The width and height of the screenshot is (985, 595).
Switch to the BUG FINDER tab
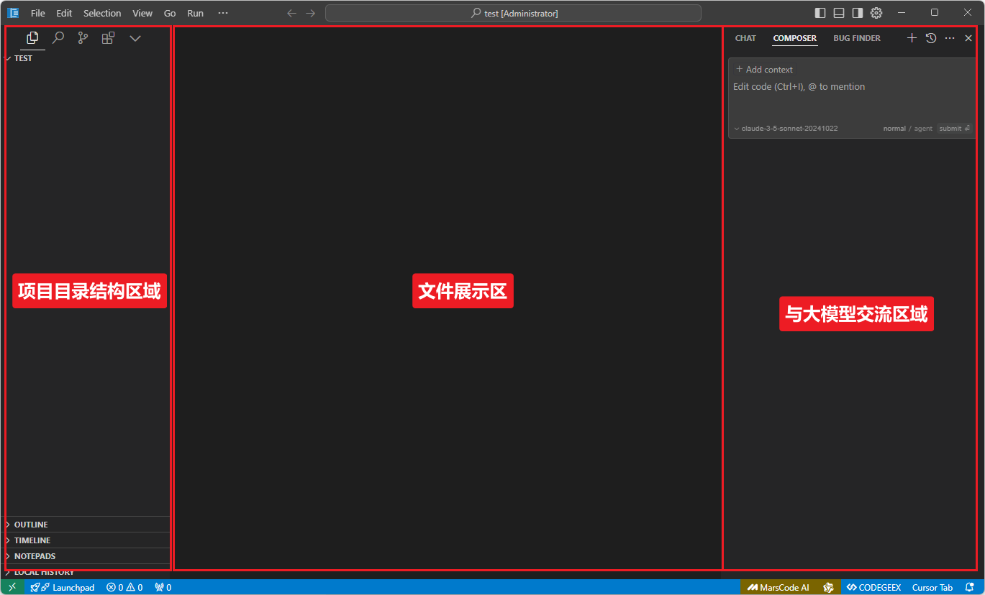[x=857, y=38]
